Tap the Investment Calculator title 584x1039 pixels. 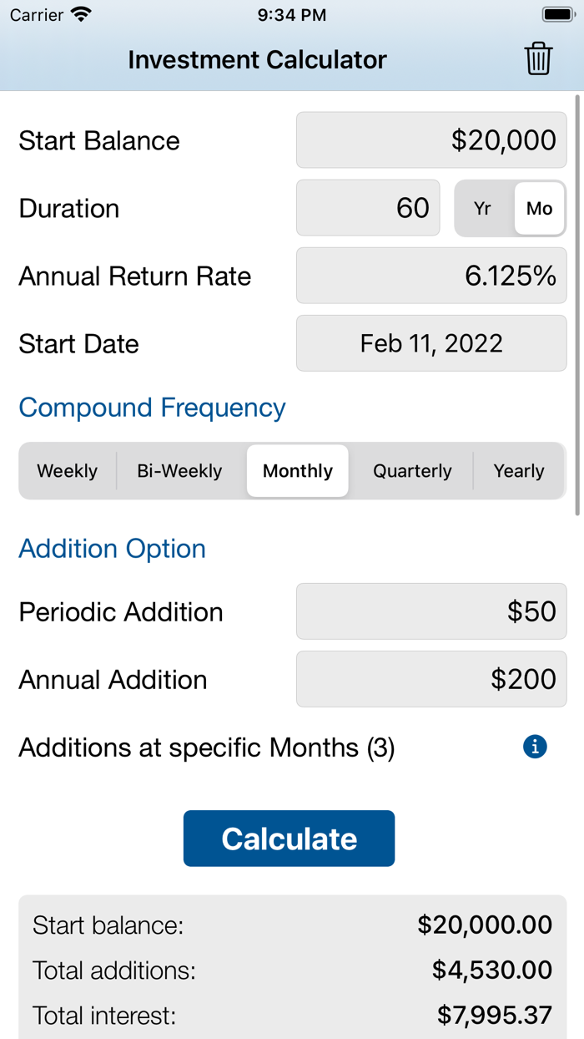(x=257, y=58)
